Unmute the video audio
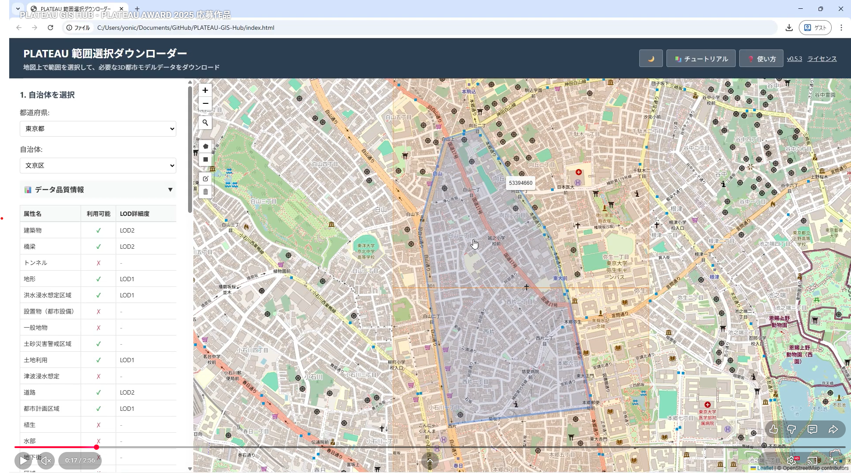This screenshot has width=851, height=473. click(46, 460)
